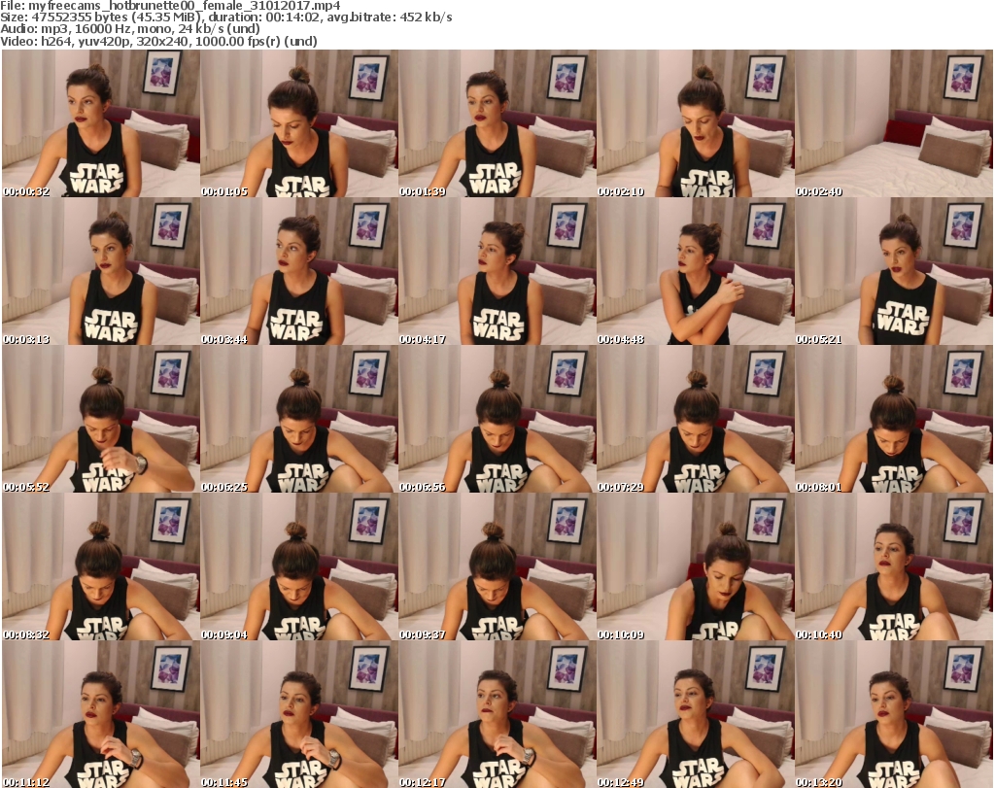The image size is (995, 788).
Task: Select the thumbnail stamped 00:13:20
Action: click(893, 714)
